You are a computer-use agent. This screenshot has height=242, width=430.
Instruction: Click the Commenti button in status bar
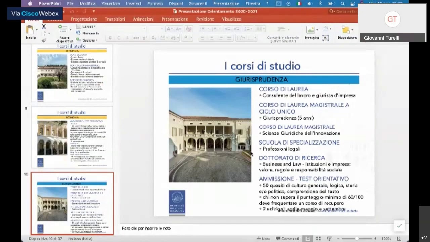tap(288, 239)
